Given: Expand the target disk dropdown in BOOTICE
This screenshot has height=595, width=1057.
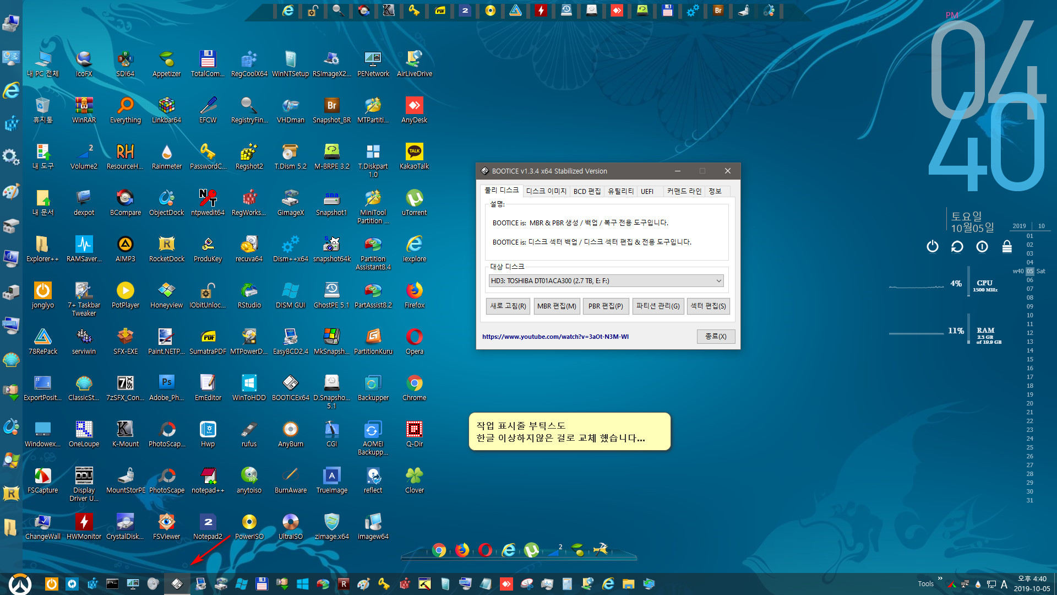Looking at the screenshot, I should click(718, 281).
